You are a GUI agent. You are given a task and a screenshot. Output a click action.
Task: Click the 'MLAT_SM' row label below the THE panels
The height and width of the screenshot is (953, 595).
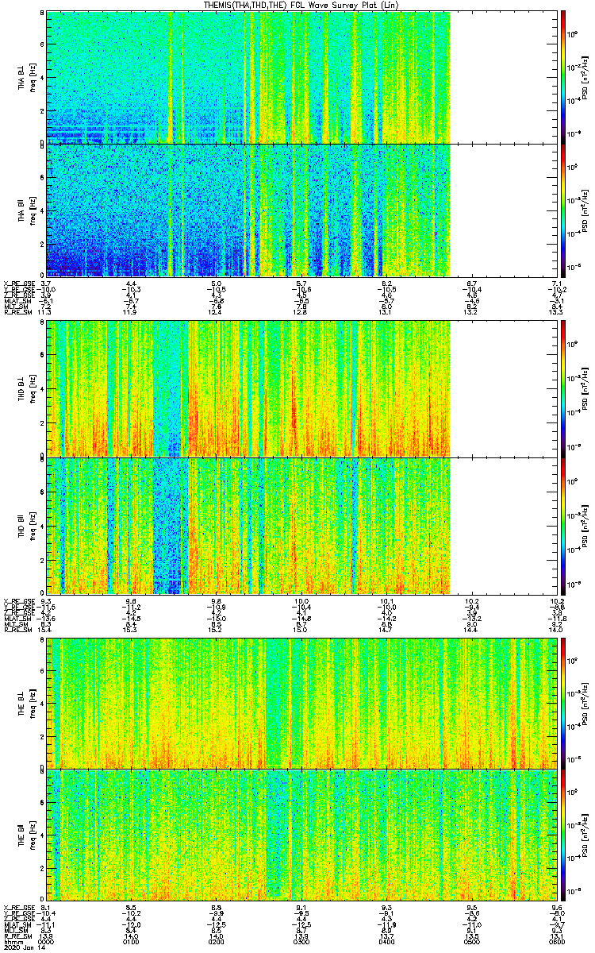click(x=17, y=925)
